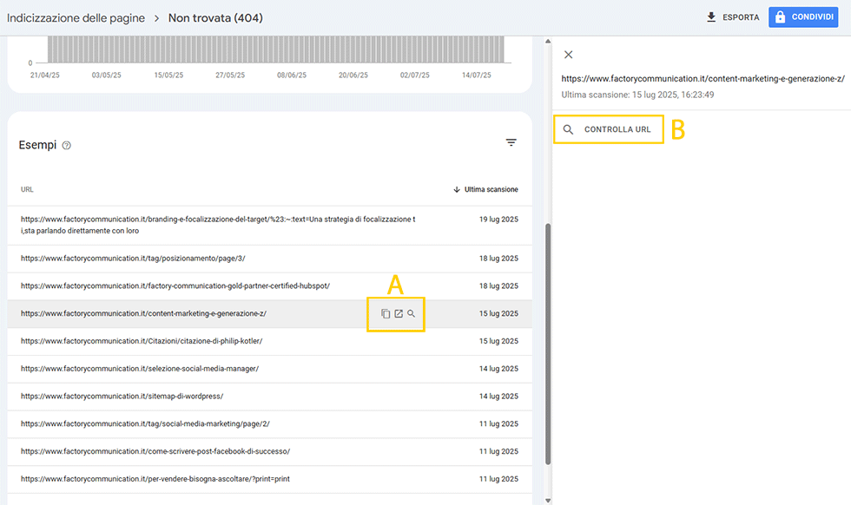Open the help icon next to Esempi
The width and height of the screenshot is (851, 505).
point(66,146)
